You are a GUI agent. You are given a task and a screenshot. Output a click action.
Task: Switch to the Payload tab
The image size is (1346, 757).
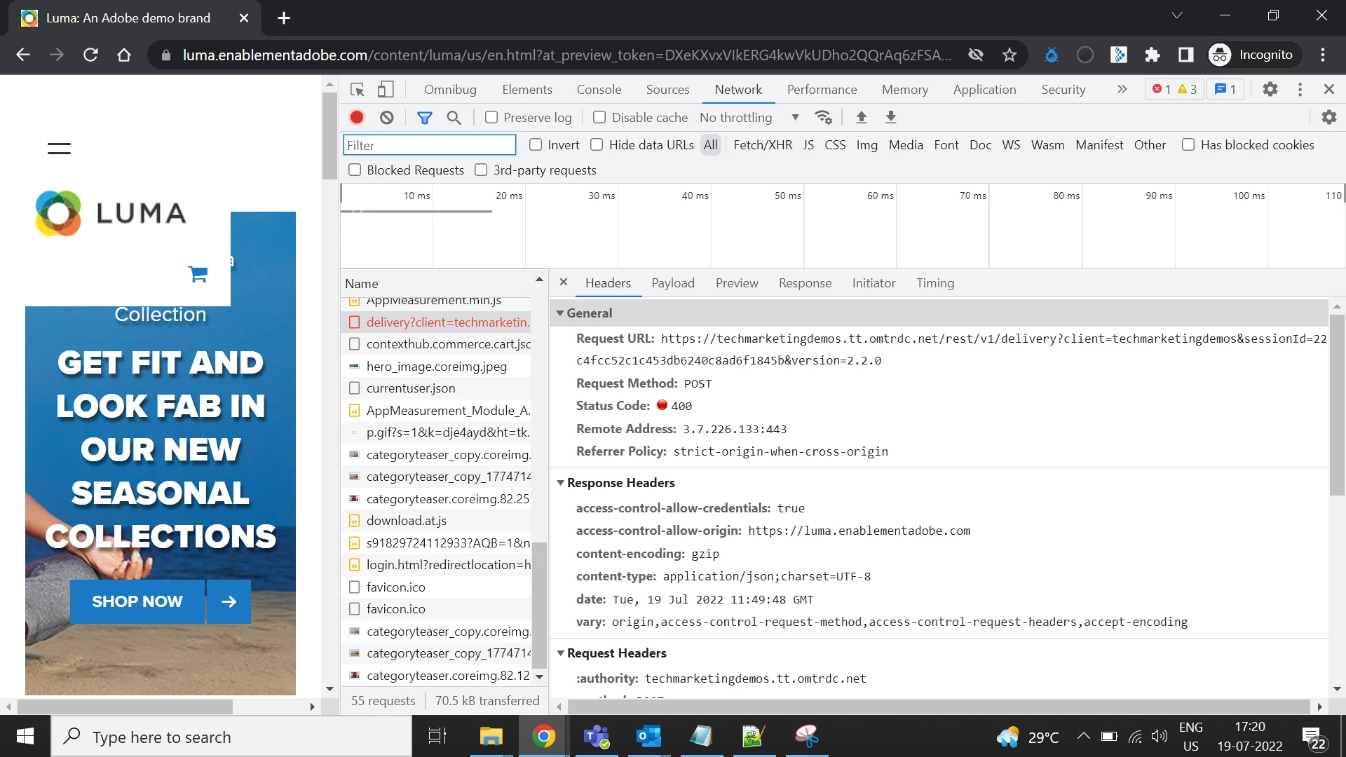point(672,283)
